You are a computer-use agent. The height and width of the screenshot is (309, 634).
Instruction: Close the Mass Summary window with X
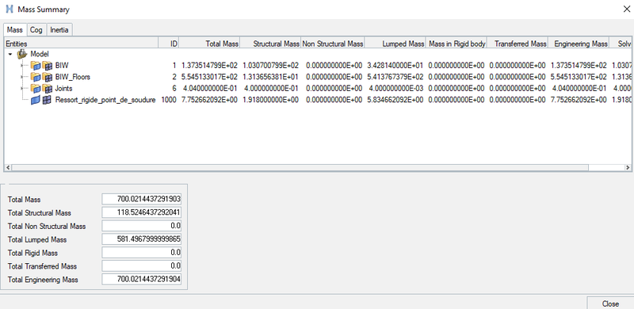pyautogui.click(x=626, y=9)
